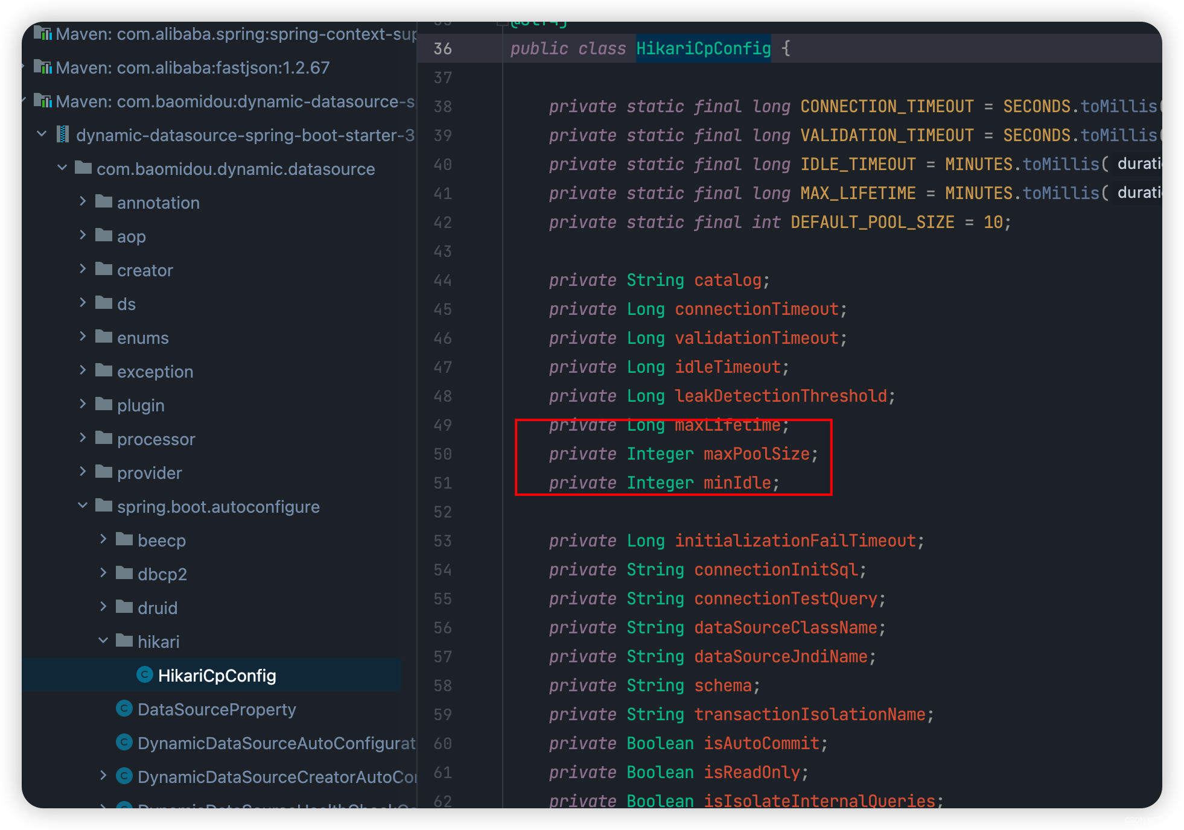Screen dimensions: 1184x830
Task: Click the dynamic-datasource-spring-boot-starter jar icon
Action: [x=62, y=134]
